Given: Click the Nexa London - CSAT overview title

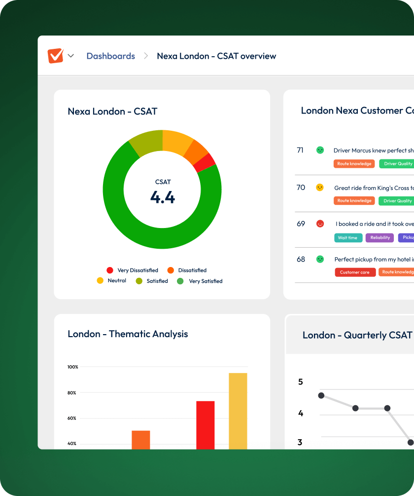Looking at the screenshot, I should (x=216, y=56).
